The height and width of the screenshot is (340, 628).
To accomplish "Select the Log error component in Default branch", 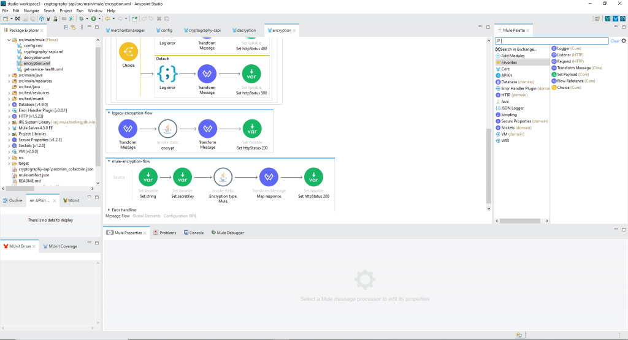I will 167,74.
